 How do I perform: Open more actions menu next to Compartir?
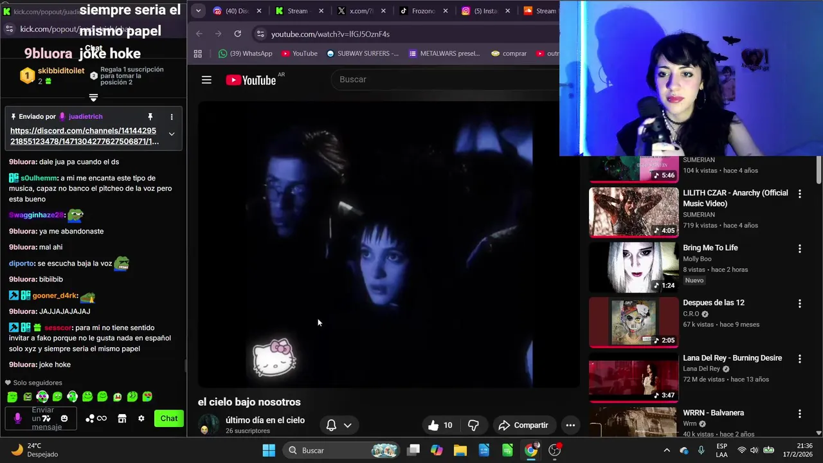(x=570, y=425)
